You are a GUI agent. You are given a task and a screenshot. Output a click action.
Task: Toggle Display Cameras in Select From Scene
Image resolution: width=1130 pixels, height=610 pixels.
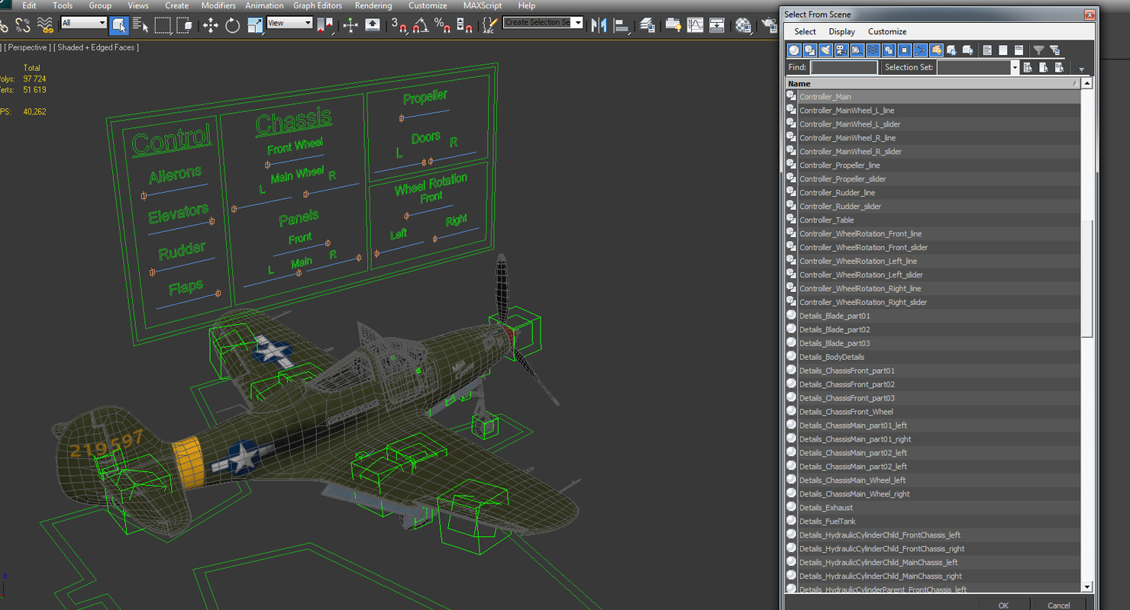point(841,50)
